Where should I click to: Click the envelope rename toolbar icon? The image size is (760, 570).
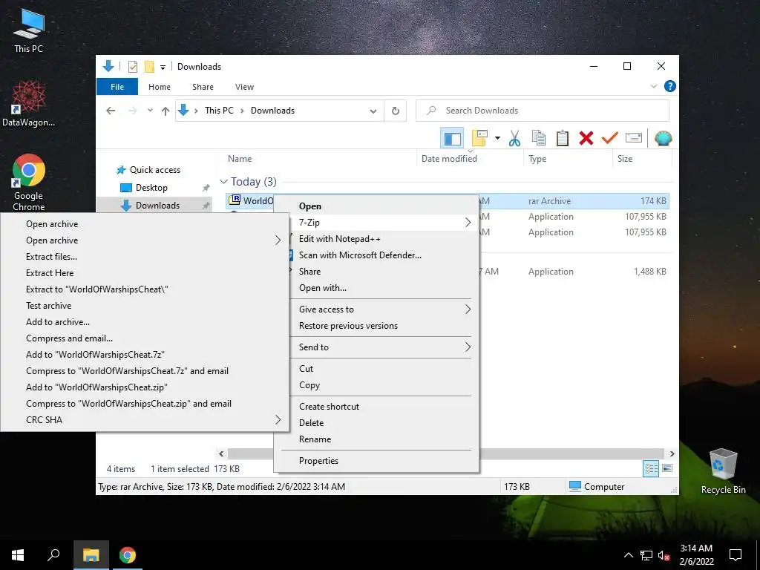634,139
